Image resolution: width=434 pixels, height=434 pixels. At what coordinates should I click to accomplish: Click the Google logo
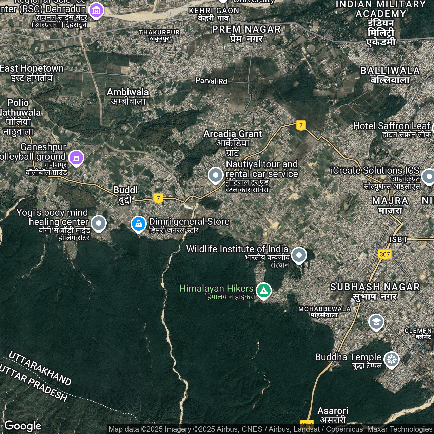pos(23,426)
